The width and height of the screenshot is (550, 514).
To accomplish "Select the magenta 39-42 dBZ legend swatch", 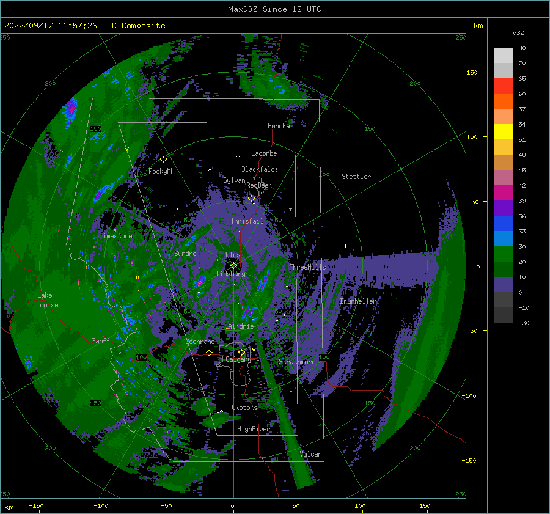I will click(504, 193).
